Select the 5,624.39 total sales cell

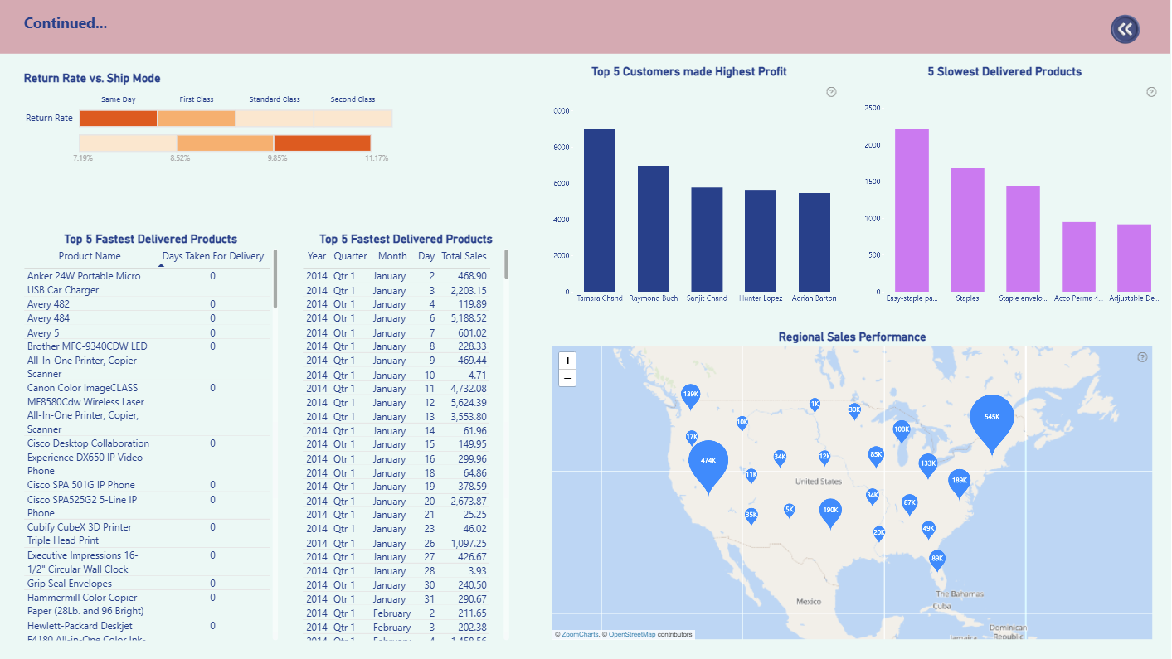tap(468, 403)
